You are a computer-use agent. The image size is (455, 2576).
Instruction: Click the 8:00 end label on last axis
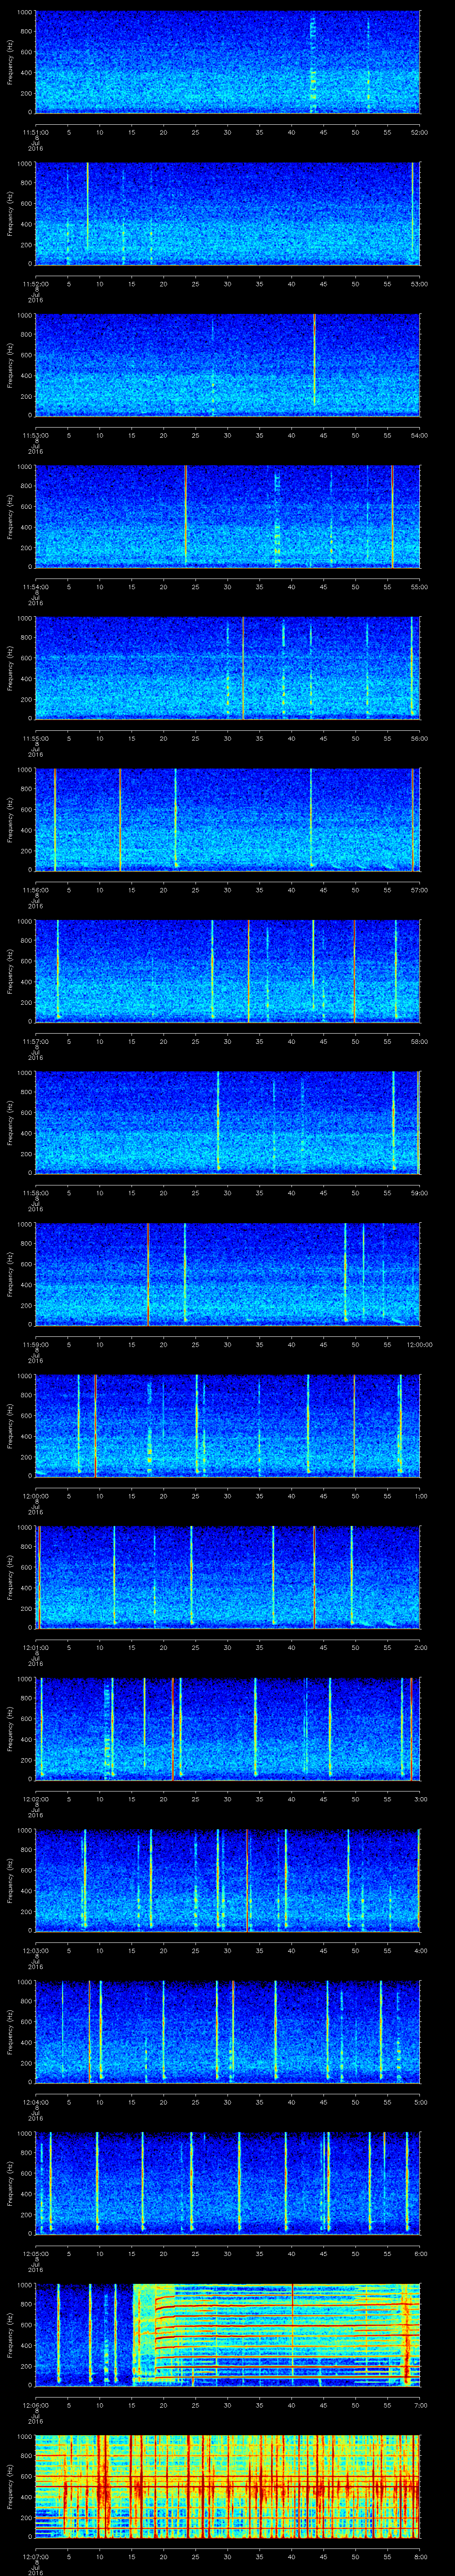click(x=420, y=2557)
